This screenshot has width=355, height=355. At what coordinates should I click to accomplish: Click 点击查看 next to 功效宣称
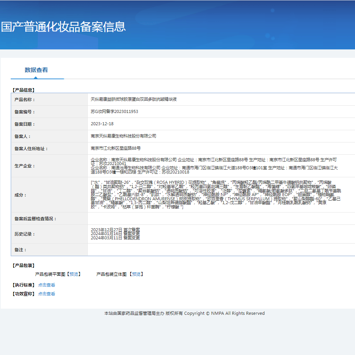click(46, 294)
